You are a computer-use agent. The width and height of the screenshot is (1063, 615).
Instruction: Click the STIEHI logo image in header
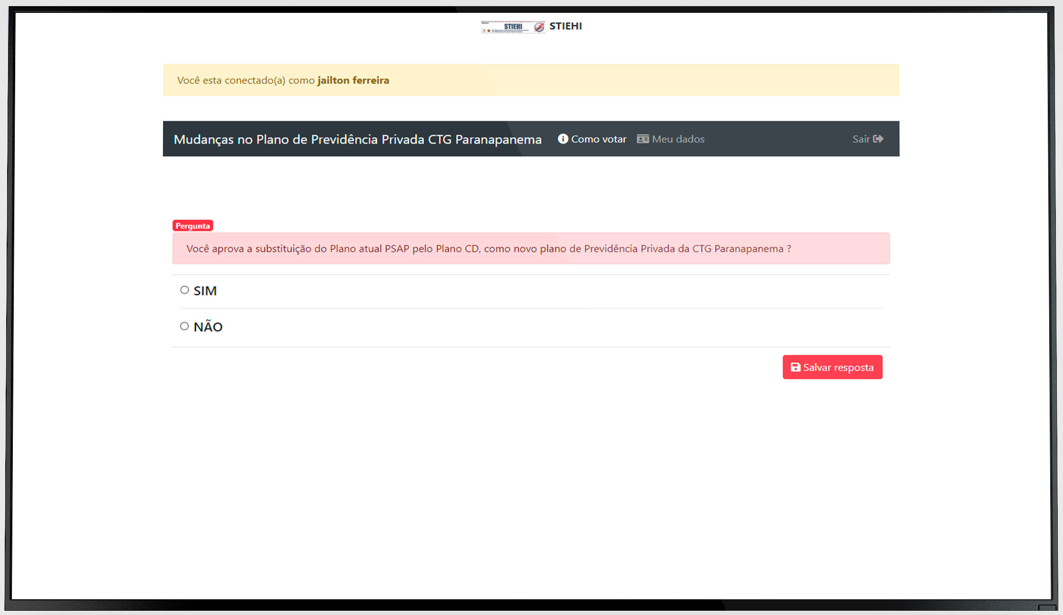(513, 27)
